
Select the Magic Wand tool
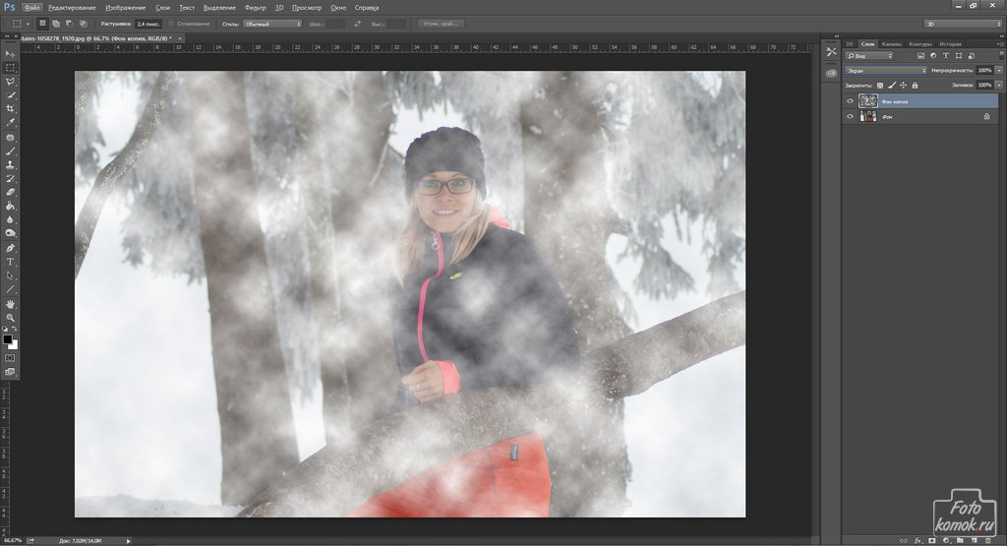10,95
